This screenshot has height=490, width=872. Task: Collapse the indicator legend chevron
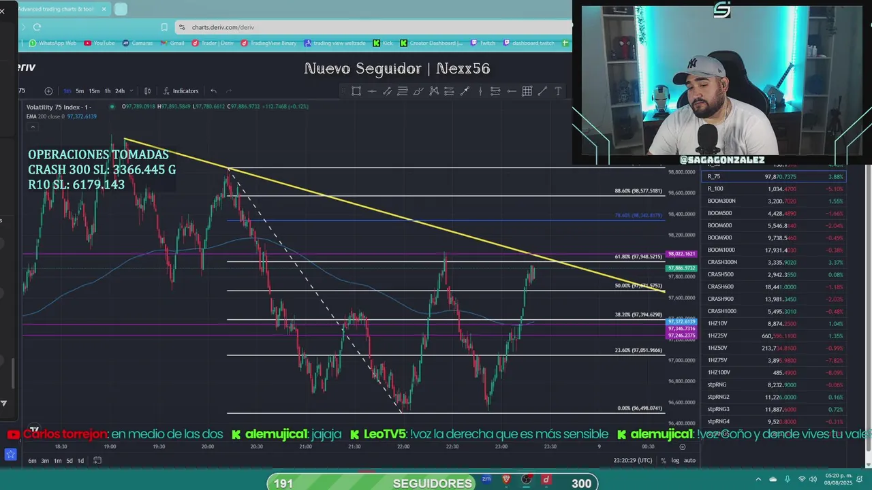[x=32, y=126]
